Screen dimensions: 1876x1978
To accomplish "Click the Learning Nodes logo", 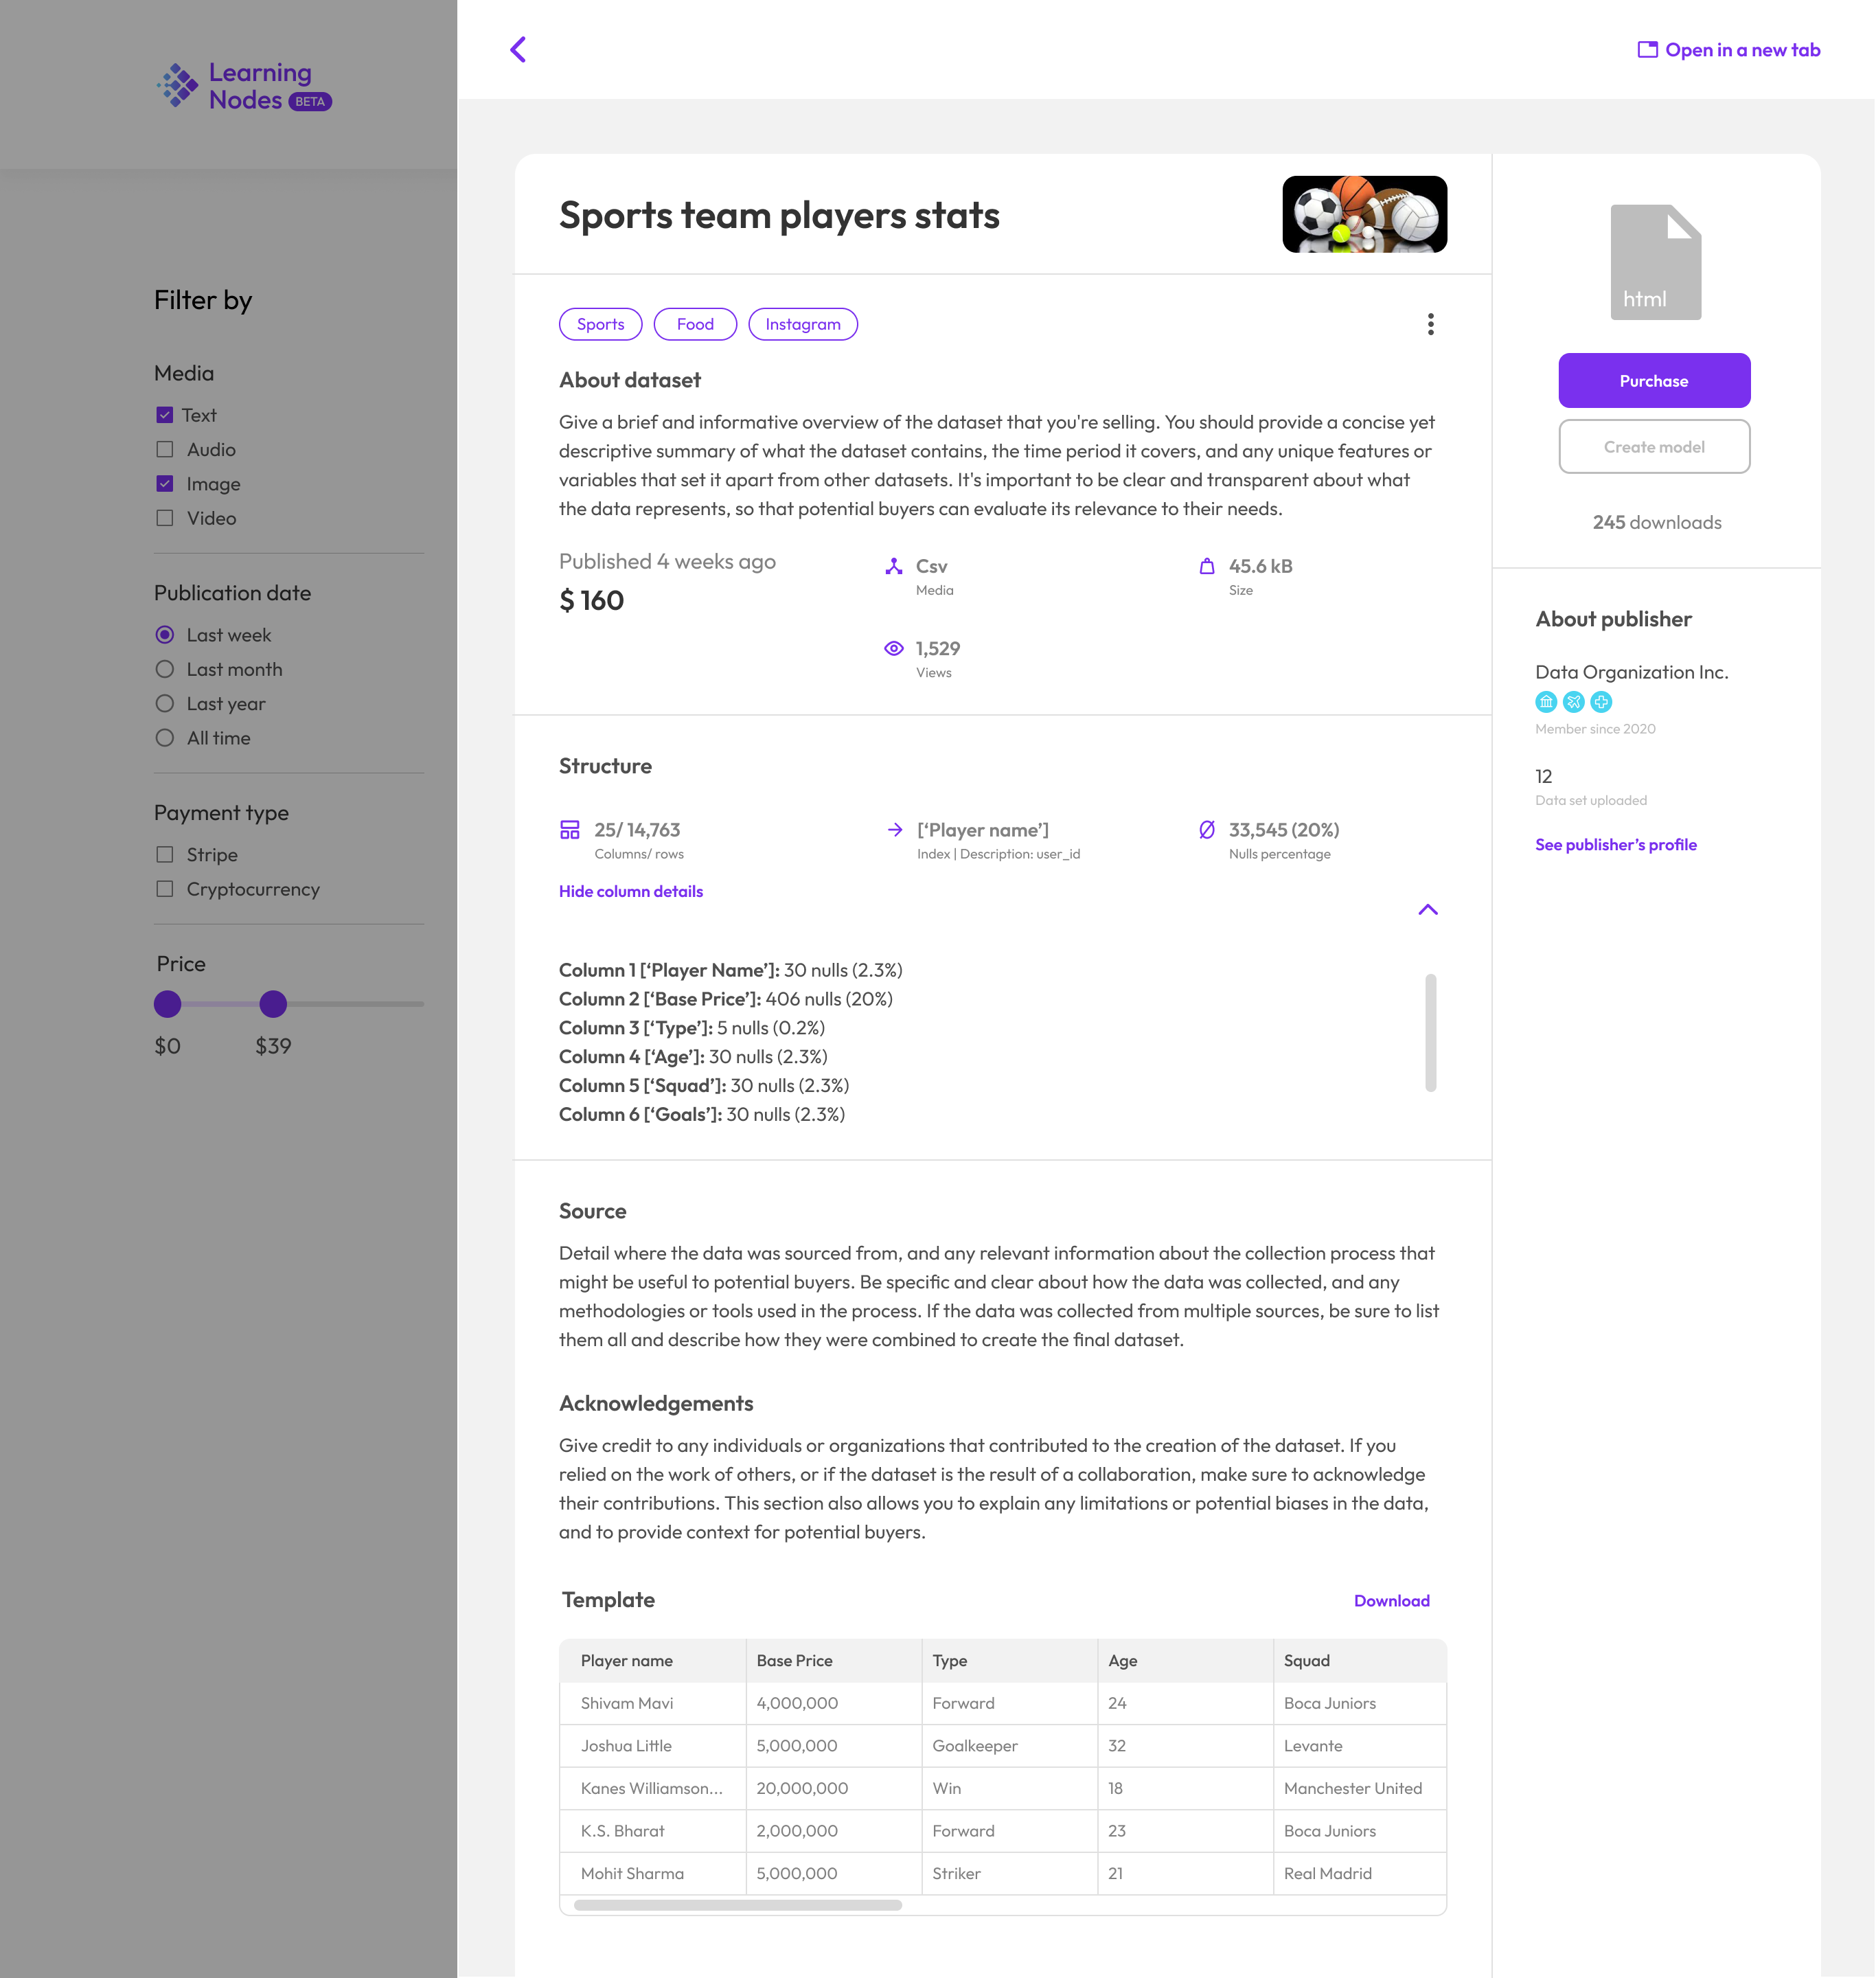I will (244, 86).
